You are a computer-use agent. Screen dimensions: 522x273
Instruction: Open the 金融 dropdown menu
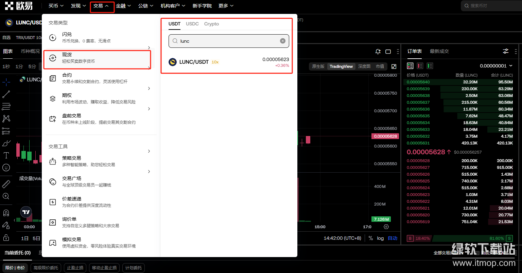[x=123, y=6]
